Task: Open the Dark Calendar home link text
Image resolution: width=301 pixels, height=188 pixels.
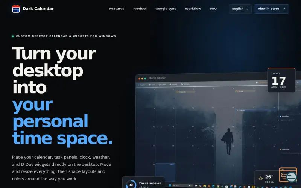Action: (x=38, y=9)
